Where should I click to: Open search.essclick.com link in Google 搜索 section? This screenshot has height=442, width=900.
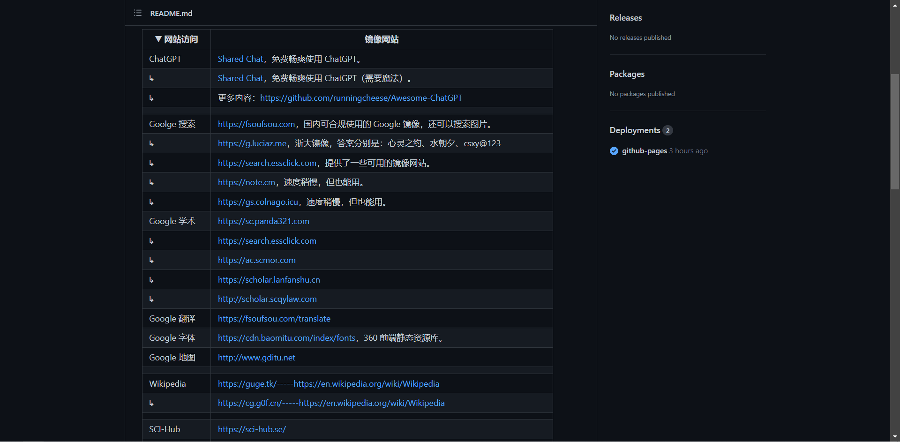pyautogui.click(x=267, y=163)
